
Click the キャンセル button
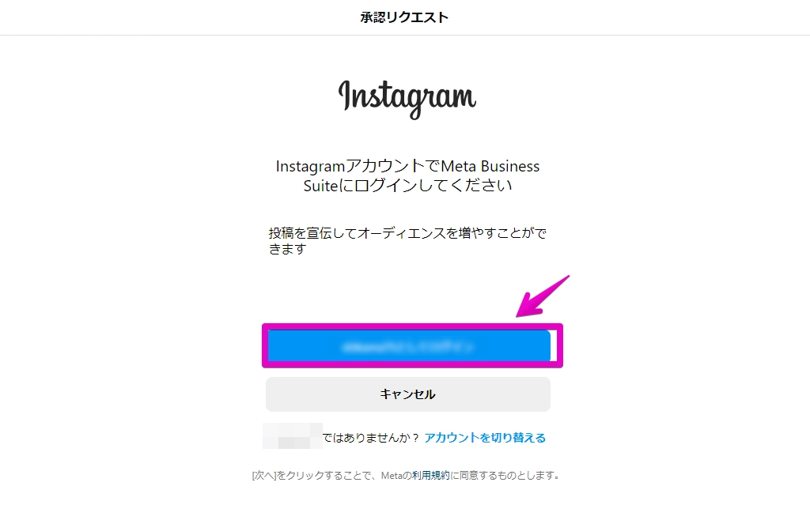coord(408,394)
